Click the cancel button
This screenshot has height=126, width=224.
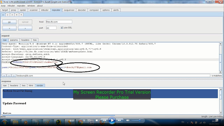tap(25, 22)
